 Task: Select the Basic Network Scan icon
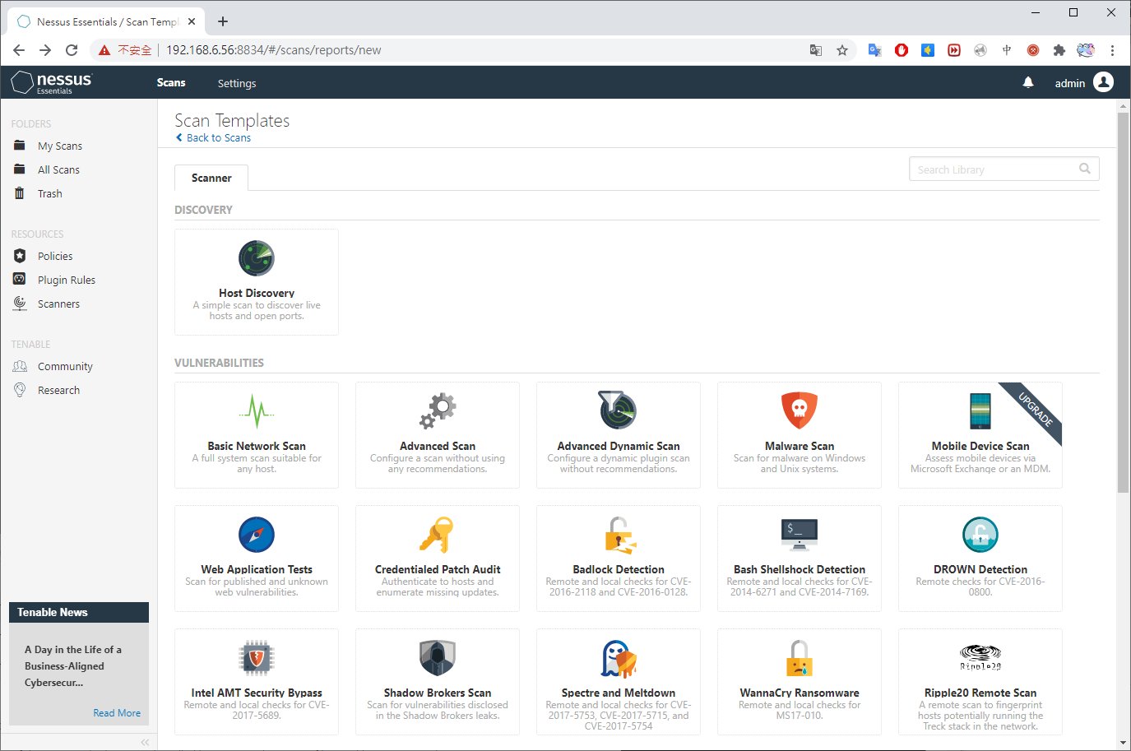[257, 410]
